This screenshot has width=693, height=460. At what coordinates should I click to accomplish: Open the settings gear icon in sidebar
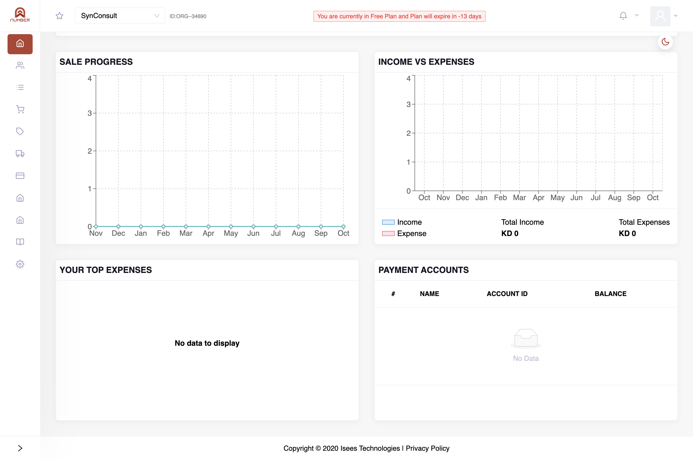pyautogui.click(x=20, y=264)
